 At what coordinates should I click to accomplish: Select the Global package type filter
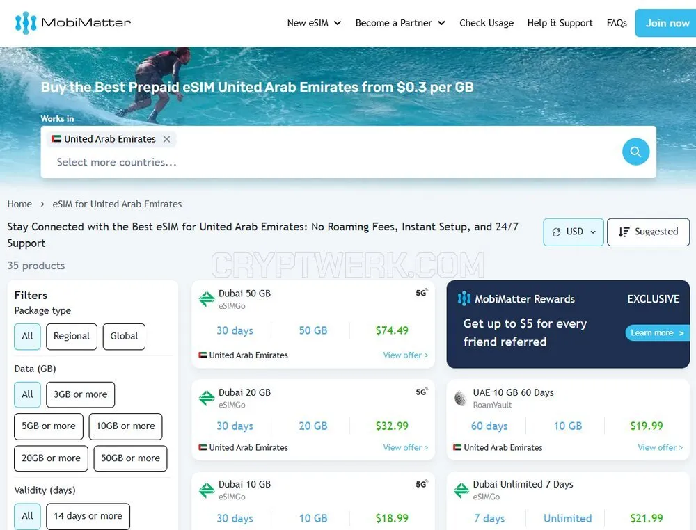(124, 336)
